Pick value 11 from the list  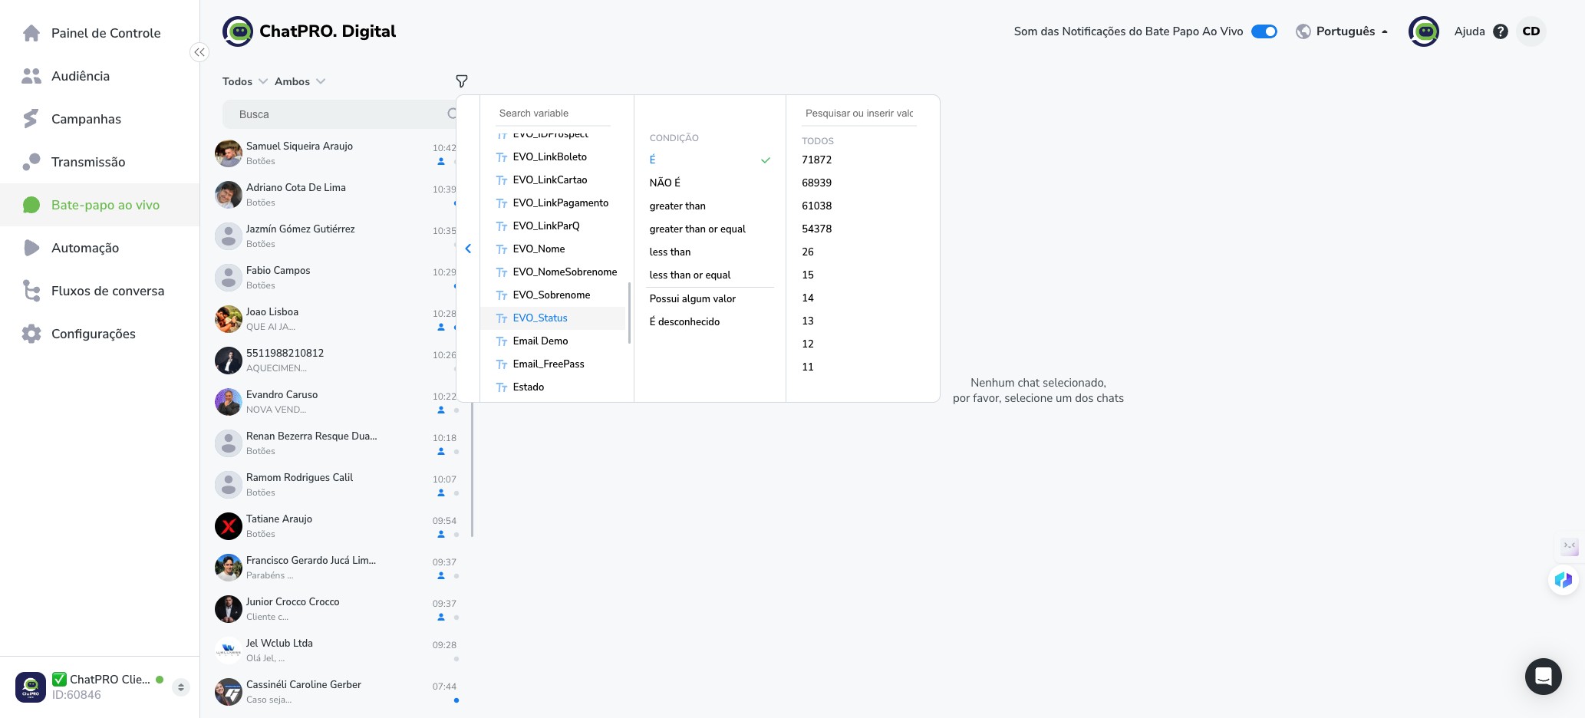click(x=808, y=367)
